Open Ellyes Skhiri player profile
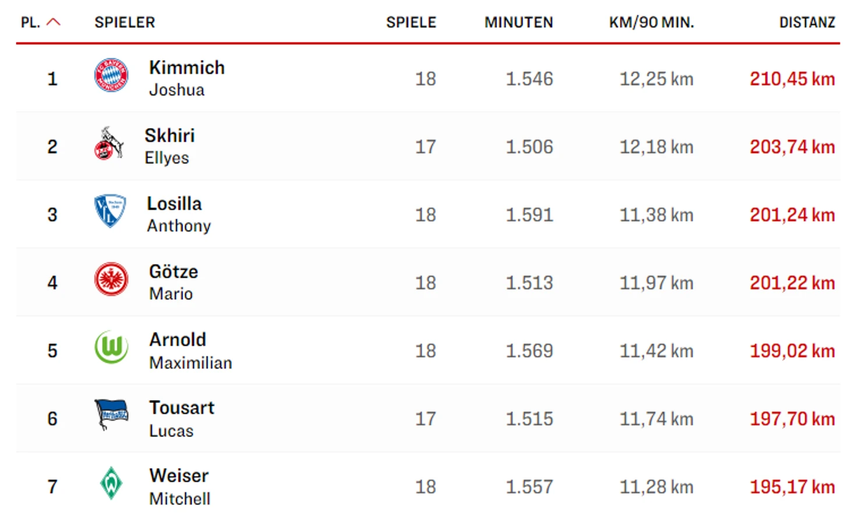The width and height of the screenshot is (850, 517). coord(169,146)
